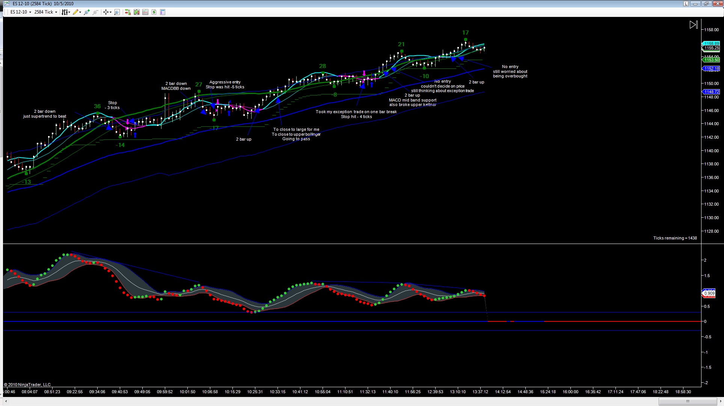This screenshot has height=406, width=724.
Task: Open the Indicators icon
Action: point(145,12)
